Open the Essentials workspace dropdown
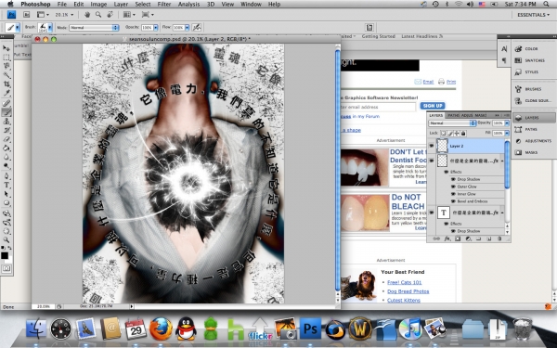557x348 pixels. coord(533,15)
